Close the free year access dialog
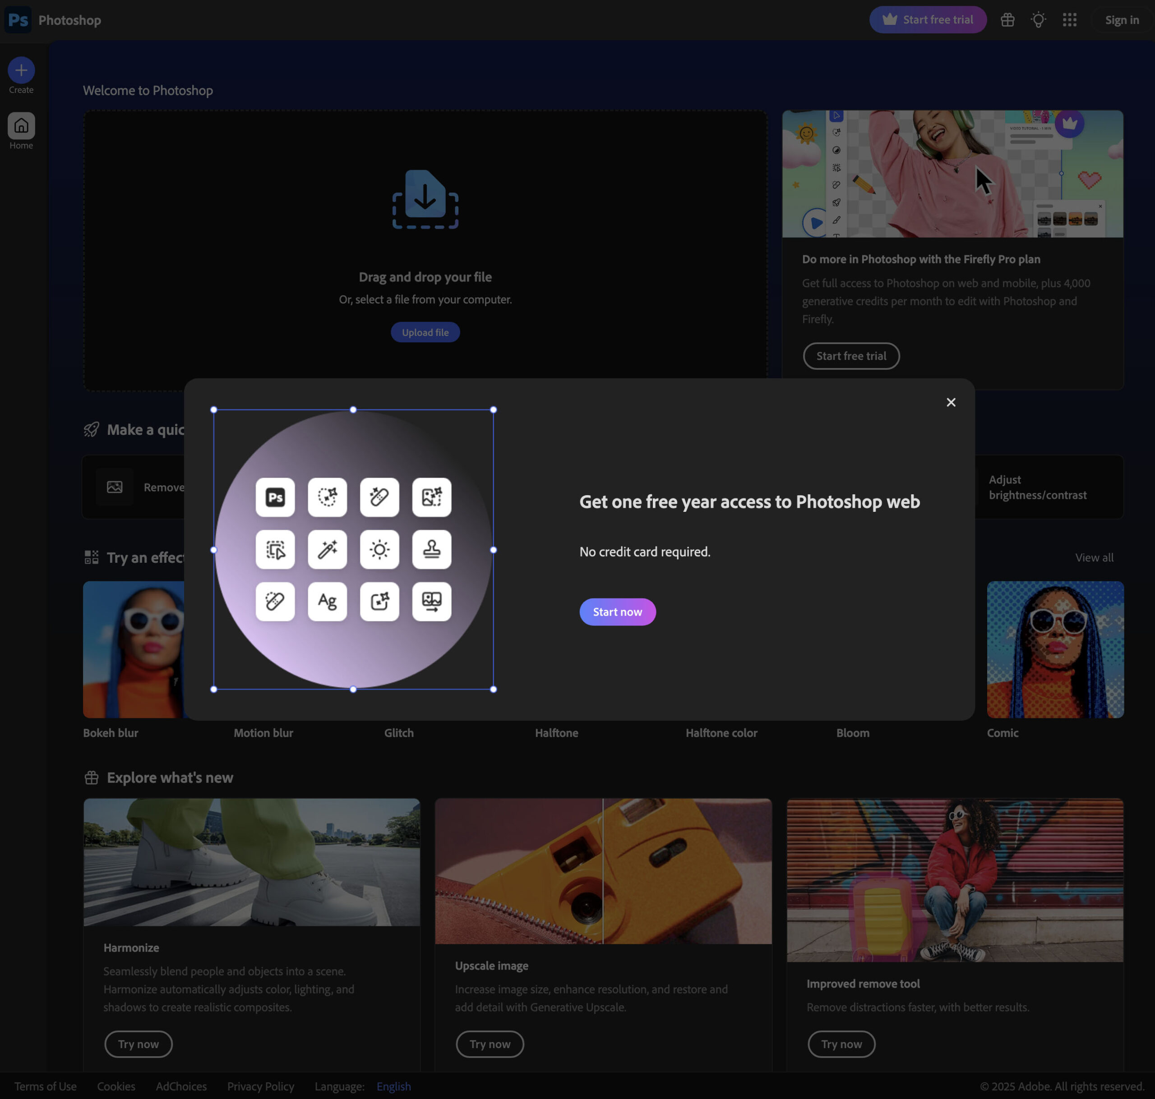This screenshot has width=1155, height=1099. click(x=951, y=402)
